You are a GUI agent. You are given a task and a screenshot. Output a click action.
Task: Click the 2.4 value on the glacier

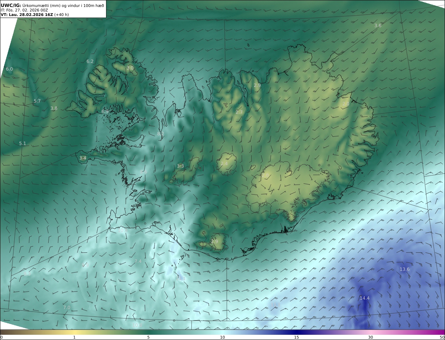pyautogui.click(x=224, y=164)
